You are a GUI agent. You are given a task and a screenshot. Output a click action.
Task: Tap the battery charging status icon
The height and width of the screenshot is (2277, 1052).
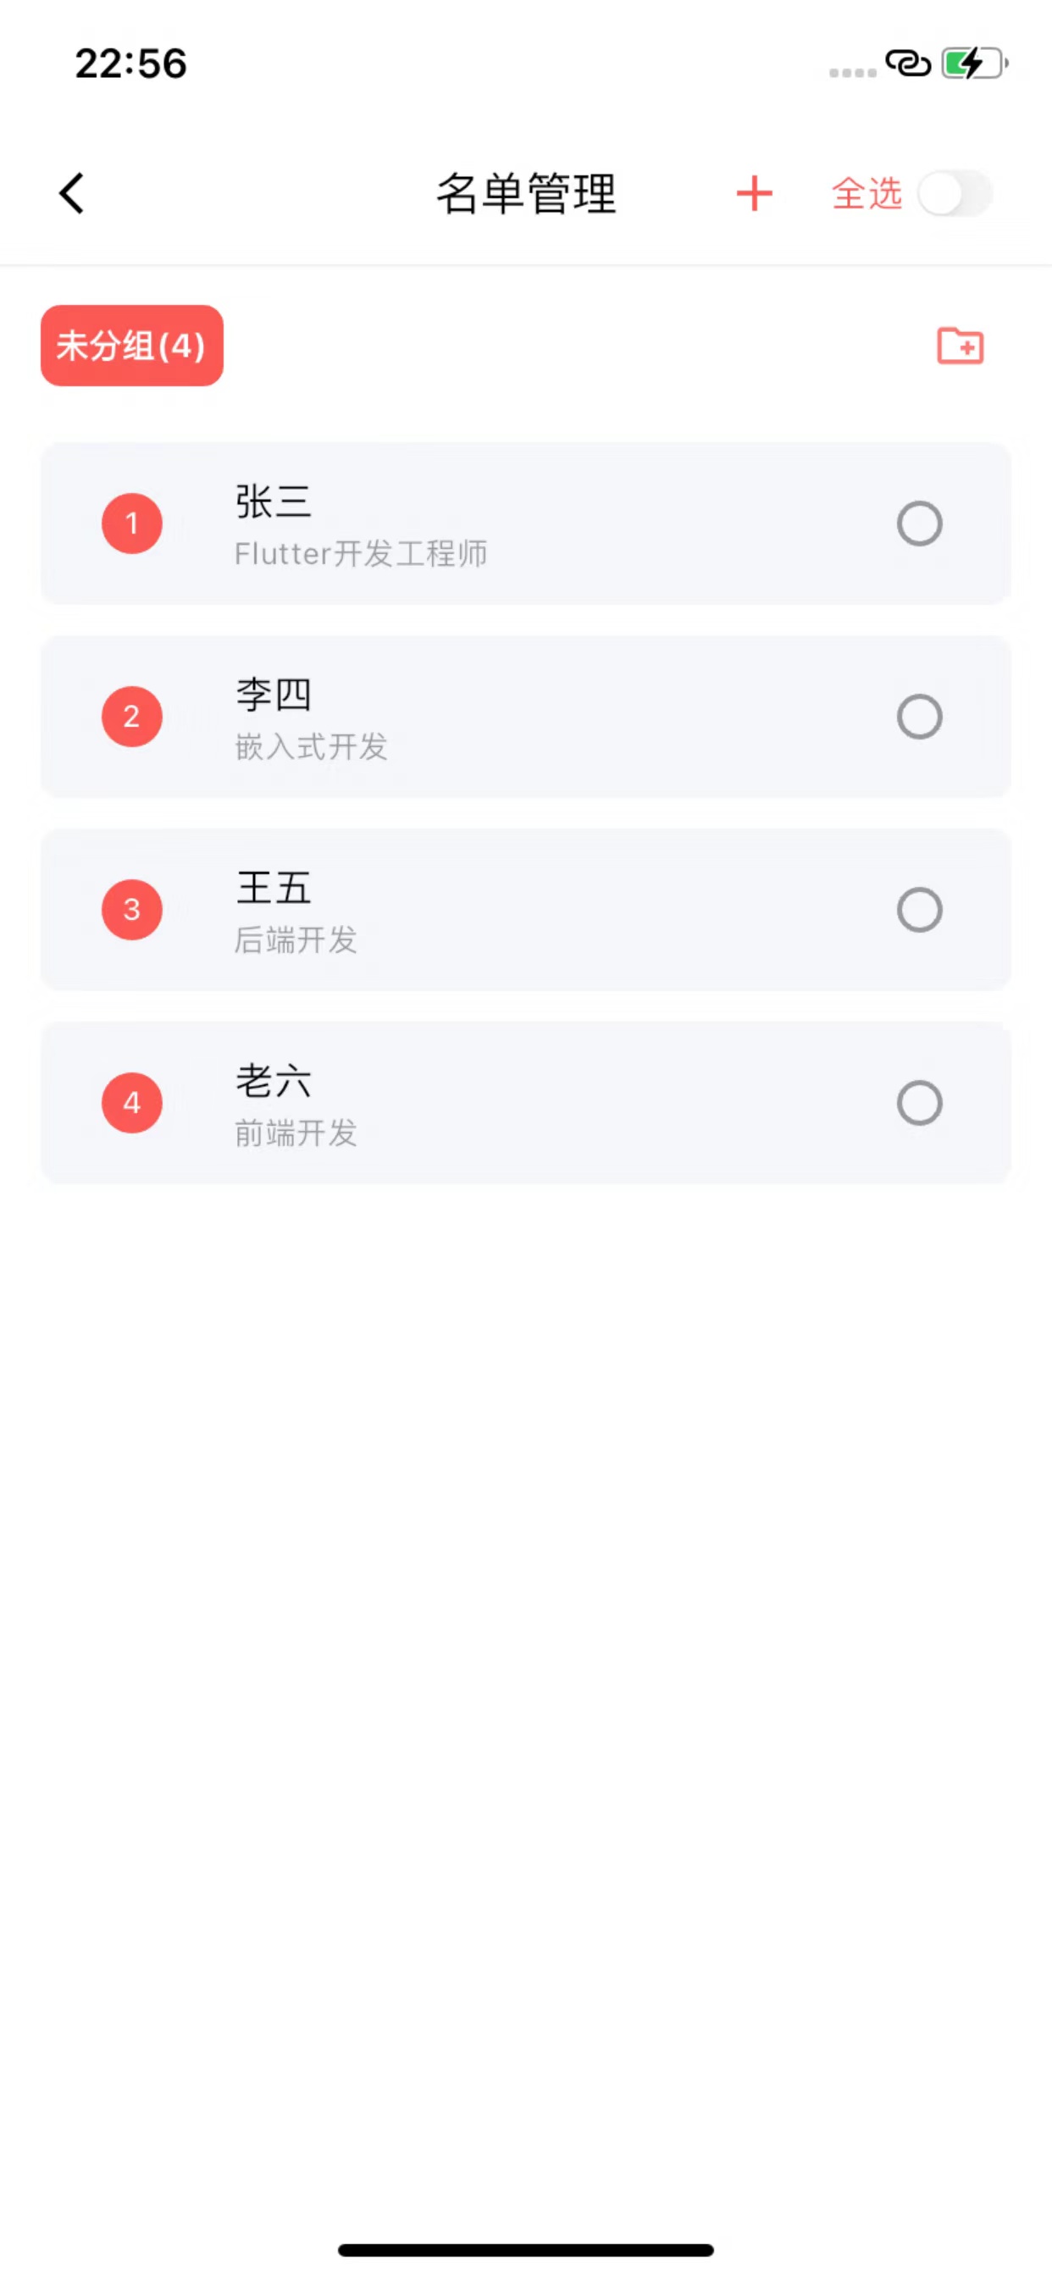pyautogui.click(x=973, y=64)
